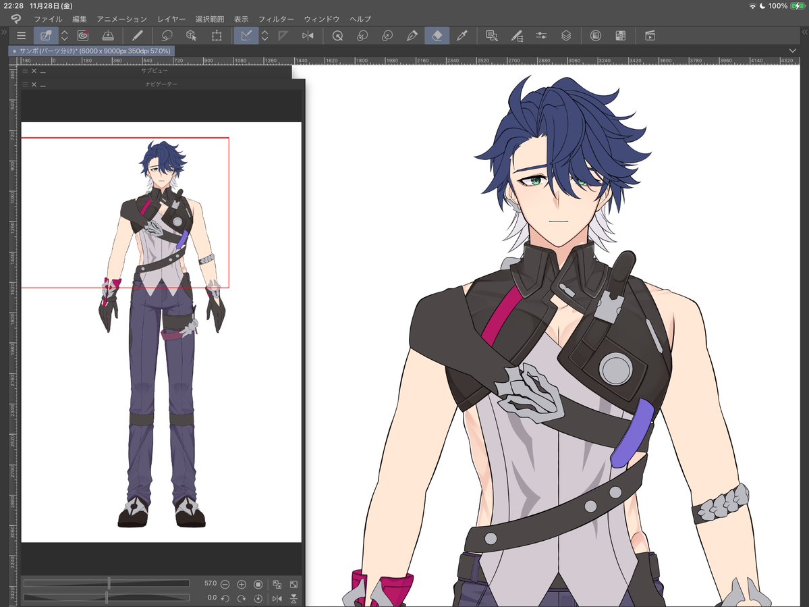This screenshot has width=809, height=607.
Task: Flip canvas horizontally from command bar
Action: coord(308,36)
